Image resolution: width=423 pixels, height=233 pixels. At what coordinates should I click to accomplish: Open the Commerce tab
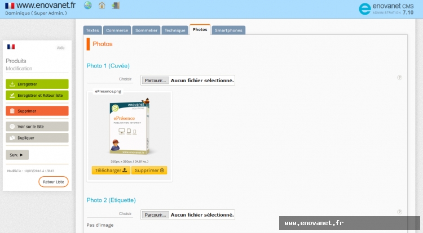117,30
